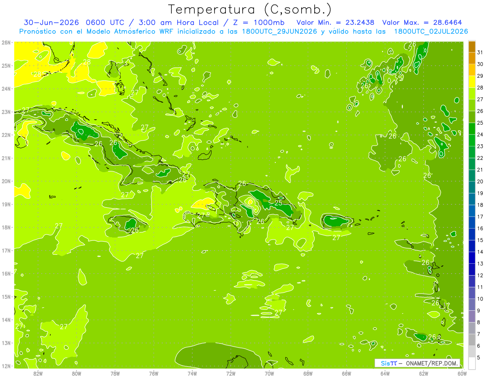Click legend value '31' on the color scale

pos(480,52)
